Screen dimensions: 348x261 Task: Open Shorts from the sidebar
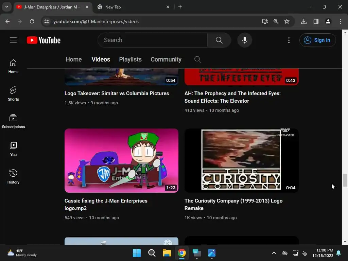point(13,94)
